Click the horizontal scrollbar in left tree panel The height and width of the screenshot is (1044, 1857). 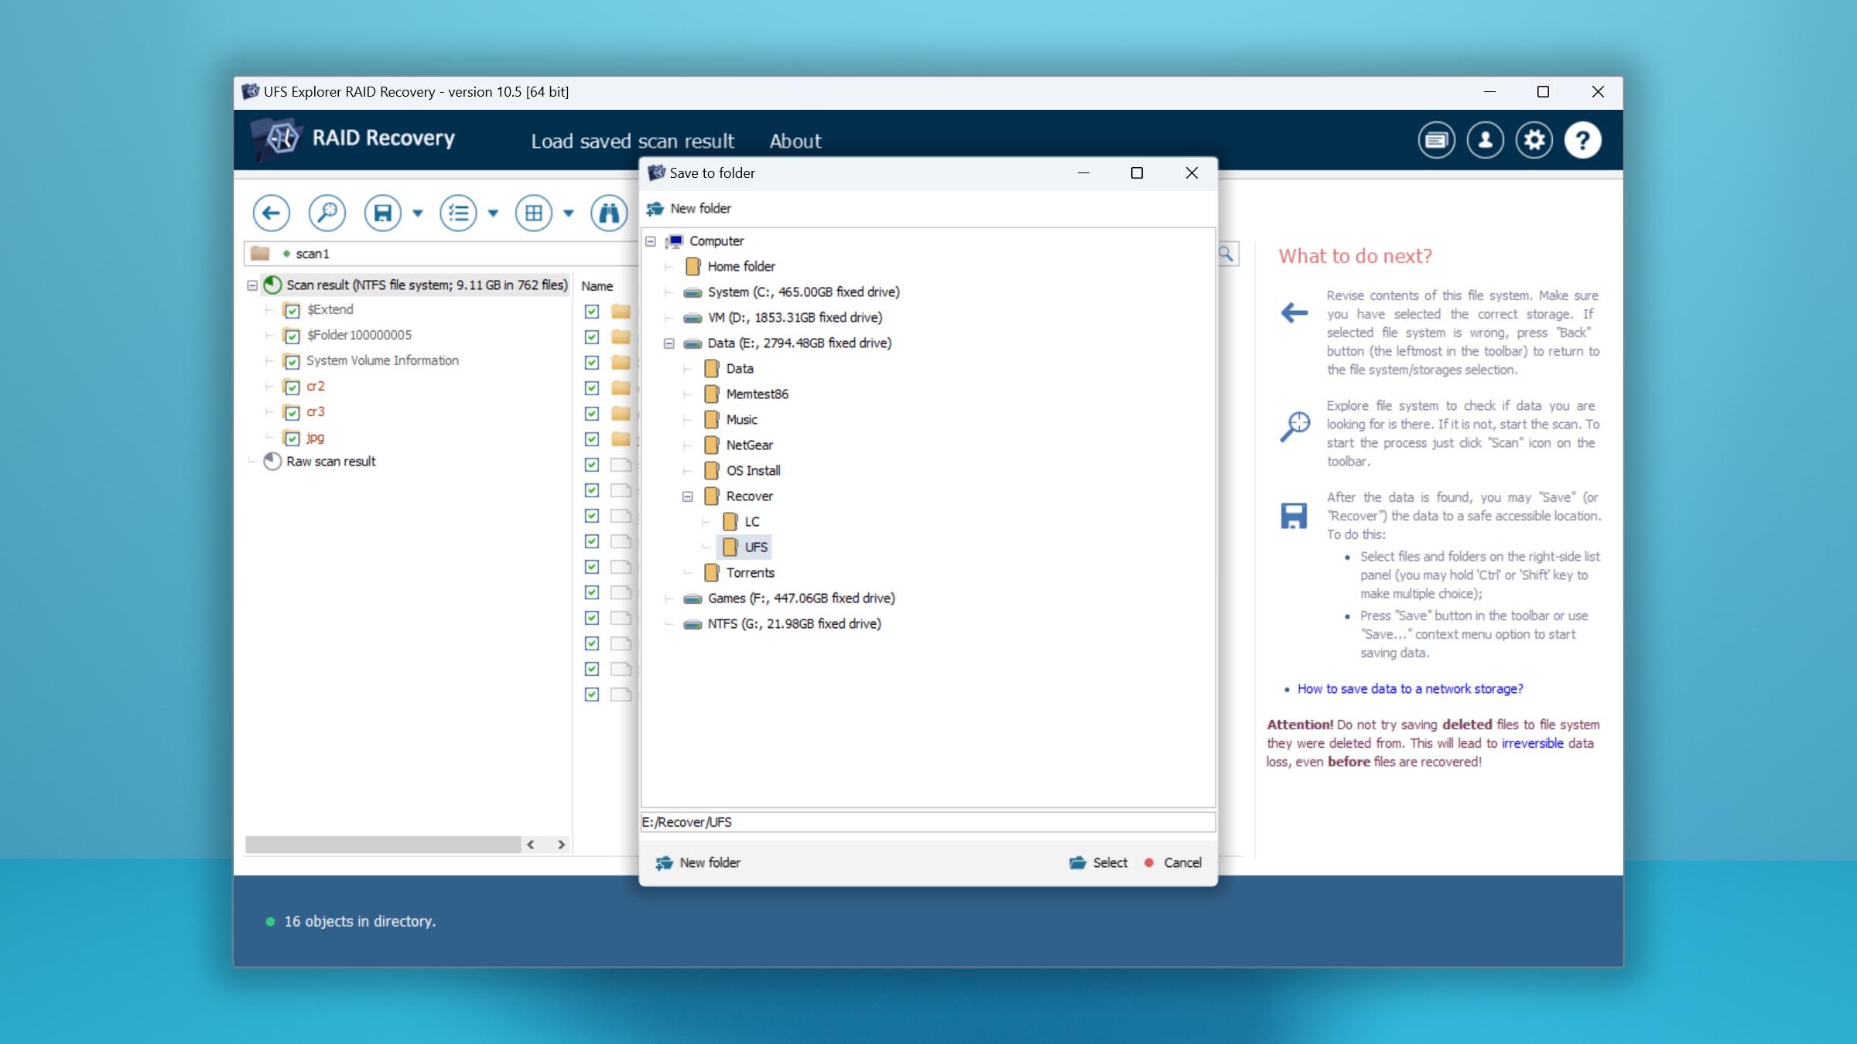click(x=382, y=844)
